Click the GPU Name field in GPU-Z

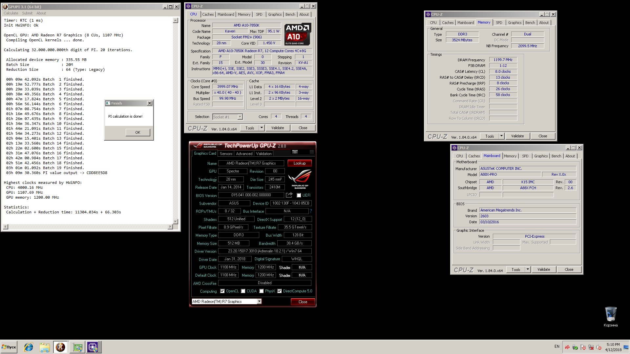251,163
